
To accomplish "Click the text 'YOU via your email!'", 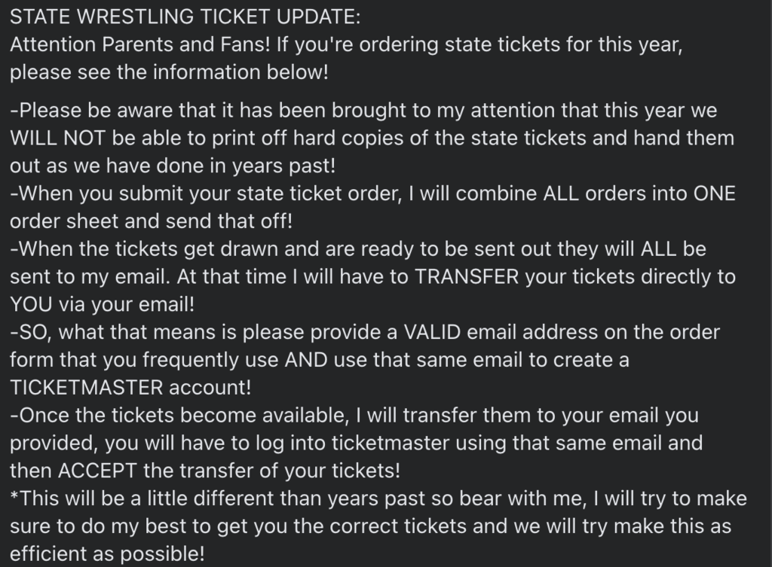I will click(x=103, y=305).
